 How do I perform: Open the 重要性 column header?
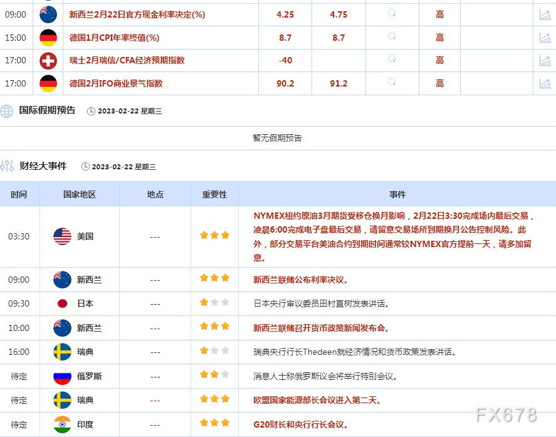[214, 194]
